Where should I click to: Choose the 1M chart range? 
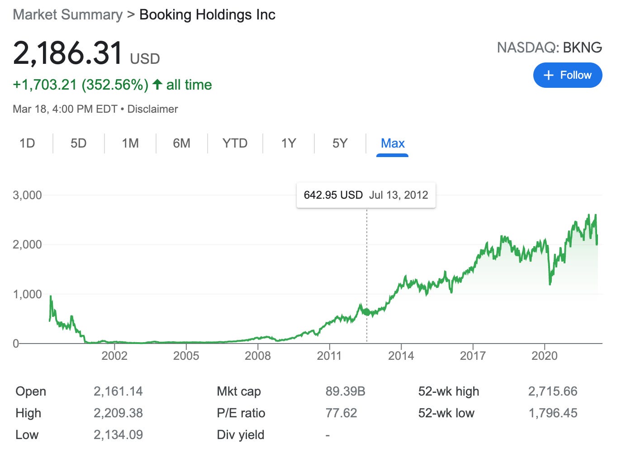[x=130, y=143]
